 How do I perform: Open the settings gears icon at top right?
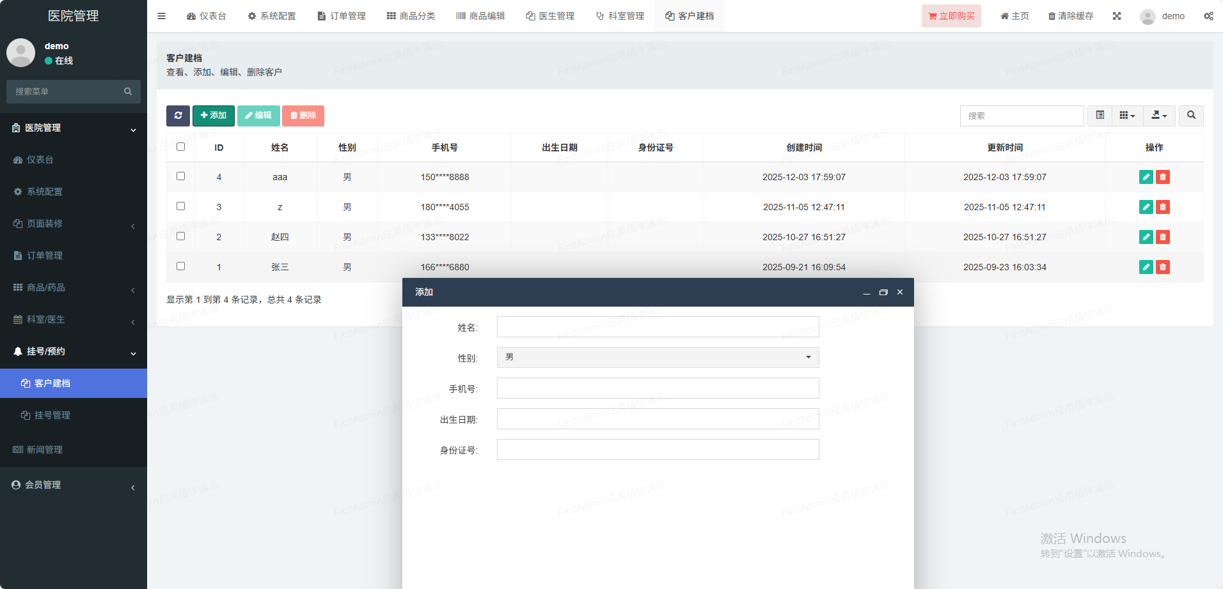(x=1208, y=16)
